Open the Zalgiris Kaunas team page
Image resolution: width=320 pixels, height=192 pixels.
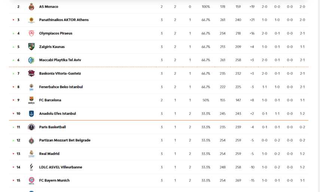(x=52, y=47)
